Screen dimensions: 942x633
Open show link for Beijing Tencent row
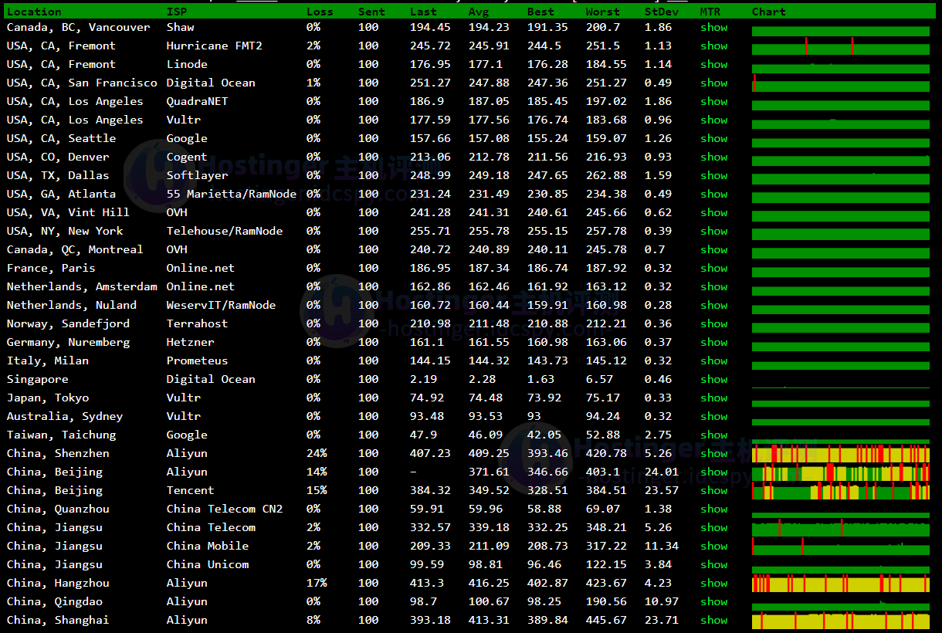coord(713,490)
